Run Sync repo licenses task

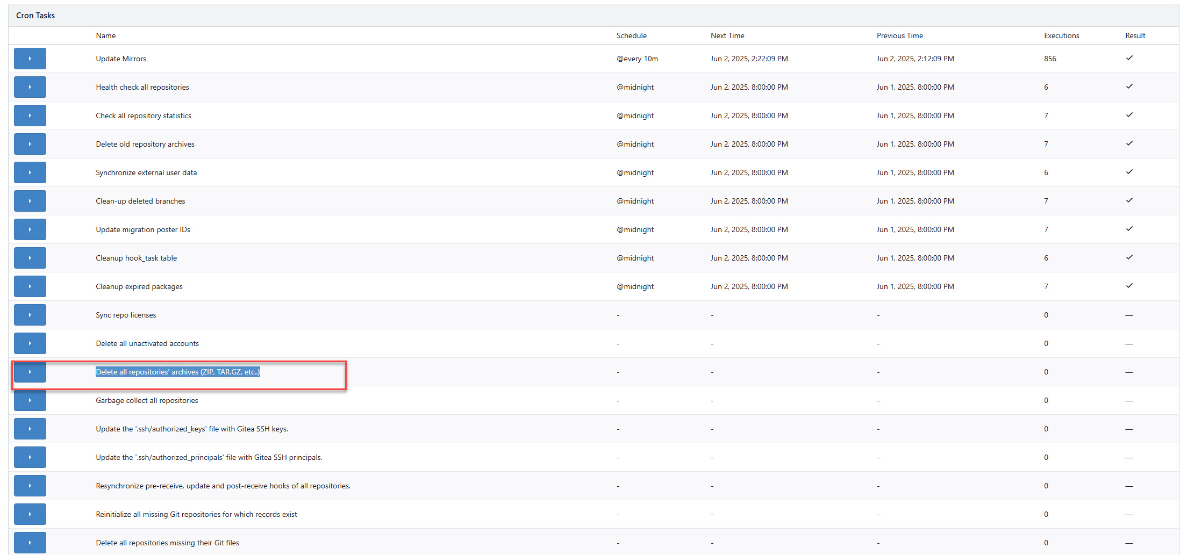point(30,315)
